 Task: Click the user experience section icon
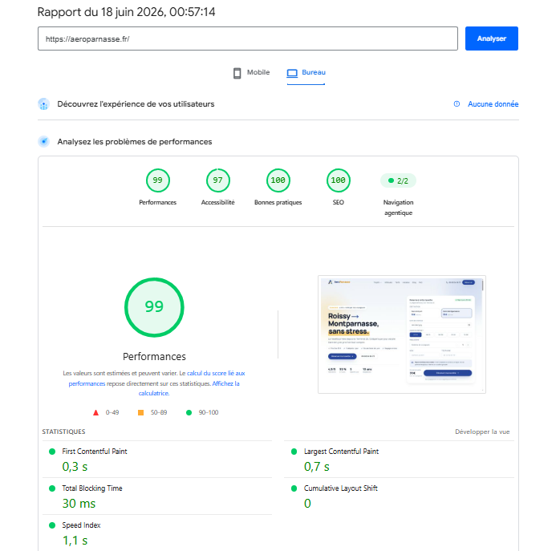[x=43, y=104]
